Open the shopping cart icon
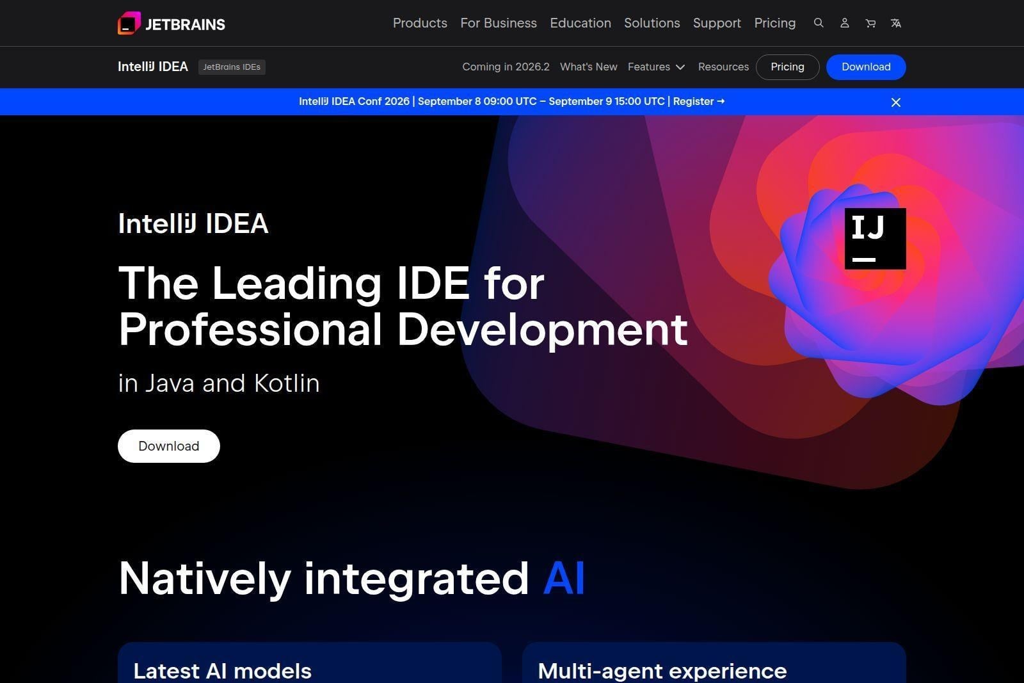Screen dimensions: 1024x683 coord(870,23)
